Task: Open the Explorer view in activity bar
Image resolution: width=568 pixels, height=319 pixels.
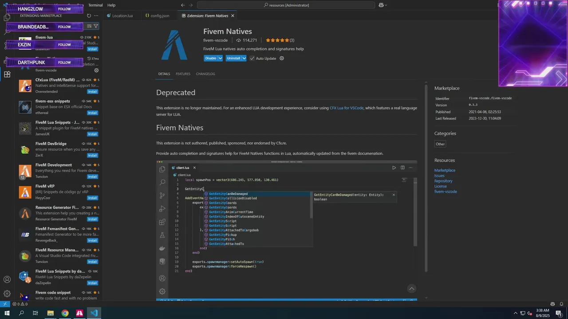Action: tap(7, 17)
